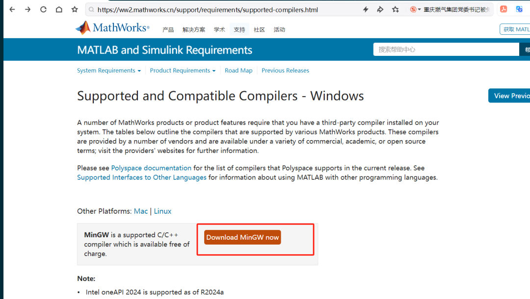
Task: Open the 活动 menu
Action: click(279, 30)
